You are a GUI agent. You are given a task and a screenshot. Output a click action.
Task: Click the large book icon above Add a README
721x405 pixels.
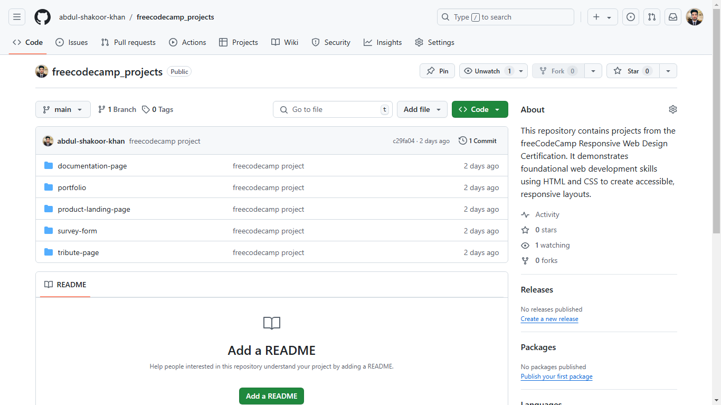[x=272, y=323]
